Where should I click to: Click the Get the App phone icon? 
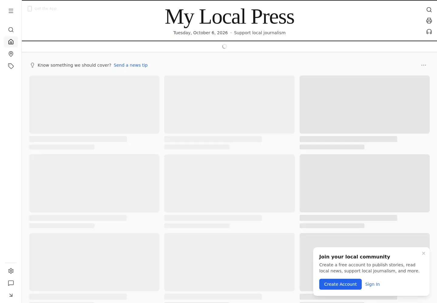point(30,9)
